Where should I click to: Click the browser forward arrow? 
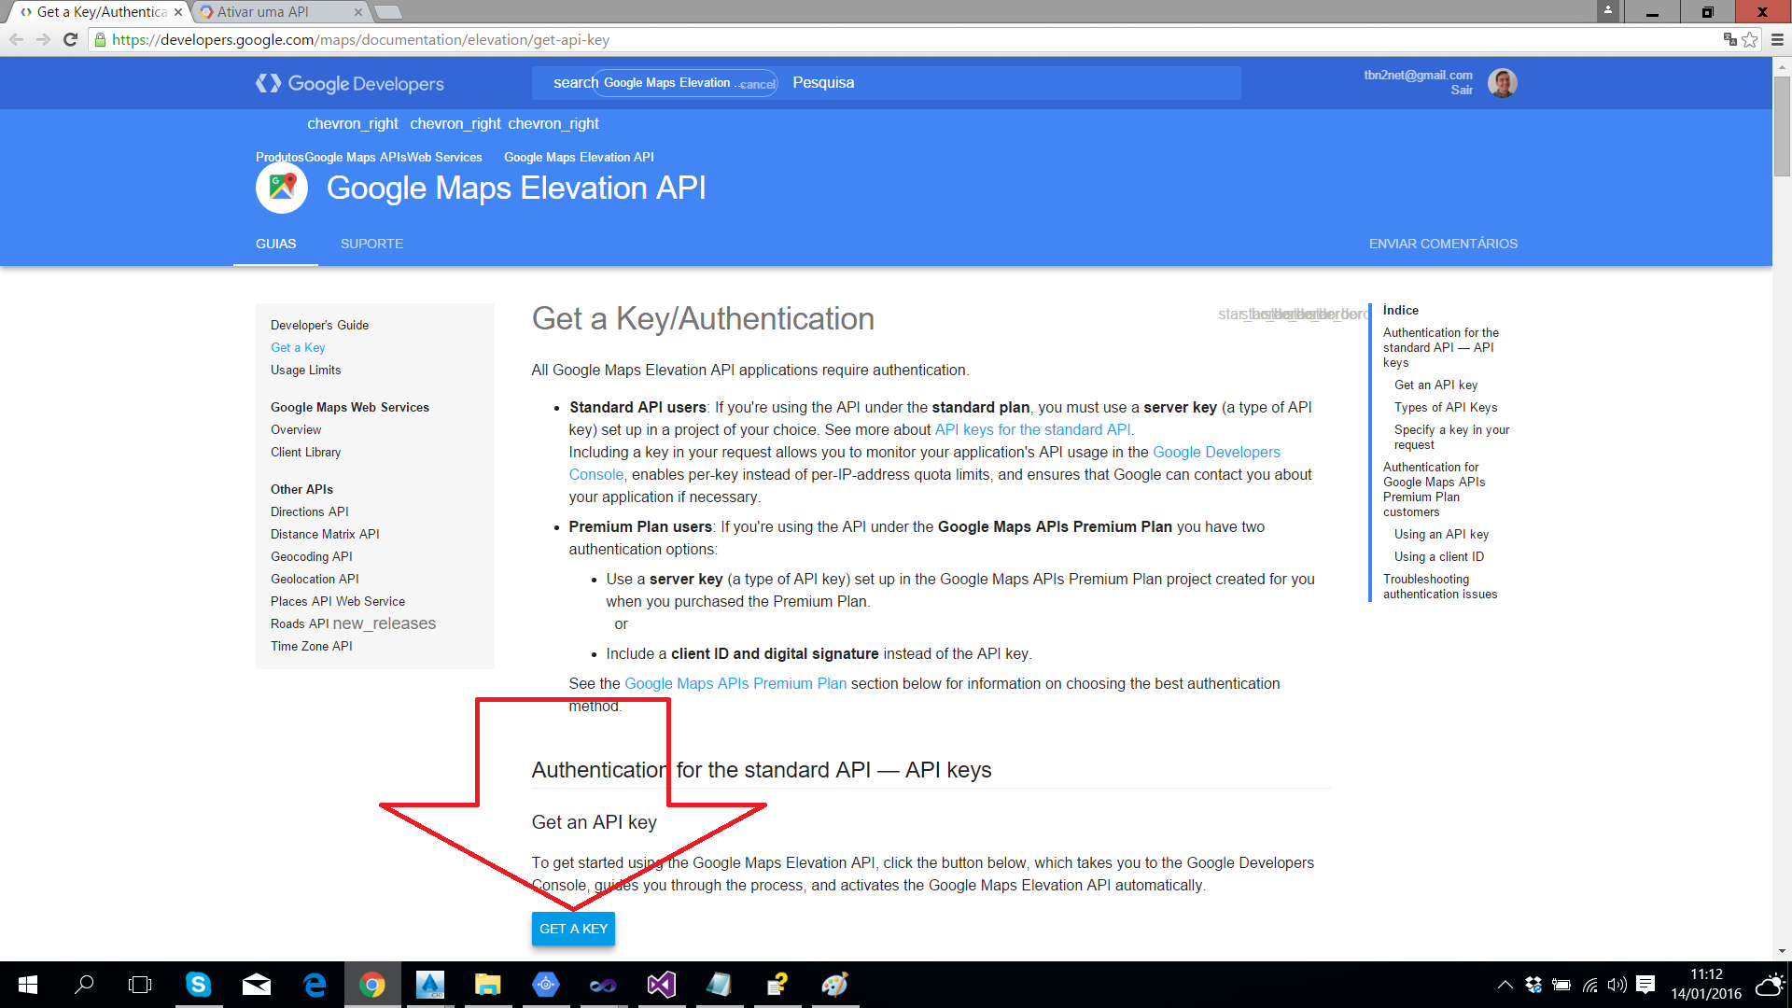pyautogui.click(x=43, y=39)
